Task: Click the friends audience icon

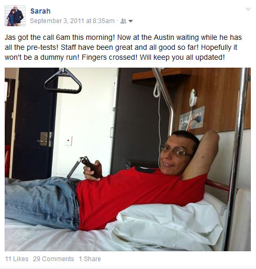Action: click(123, 21)
